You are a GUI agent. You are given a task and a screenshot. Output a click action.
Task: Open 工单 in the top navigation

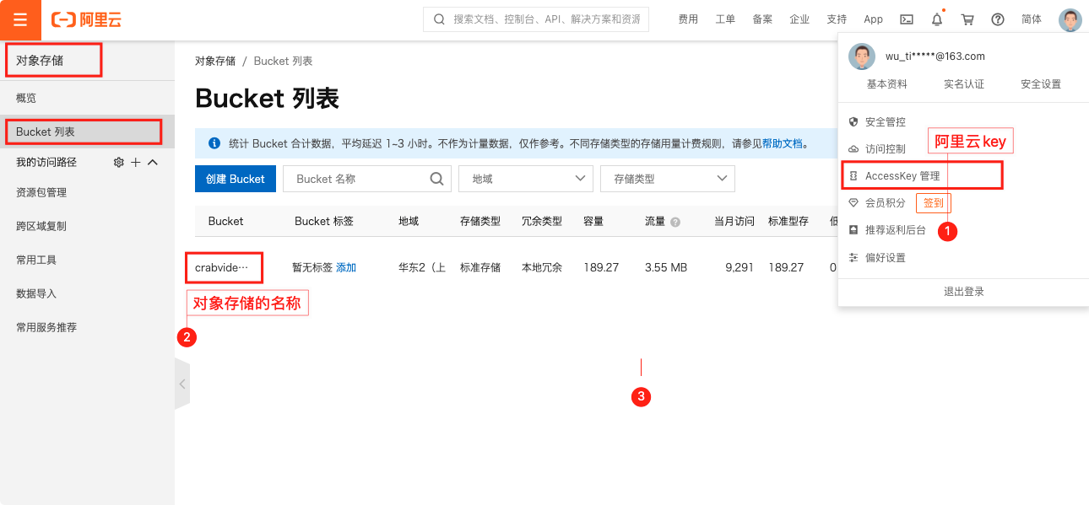tap(725, 19)
